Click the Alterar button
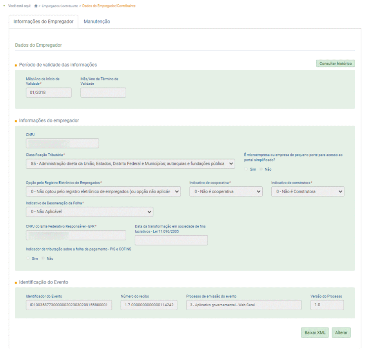Viewport: 392px width, 351px height. tap(341, 333)
